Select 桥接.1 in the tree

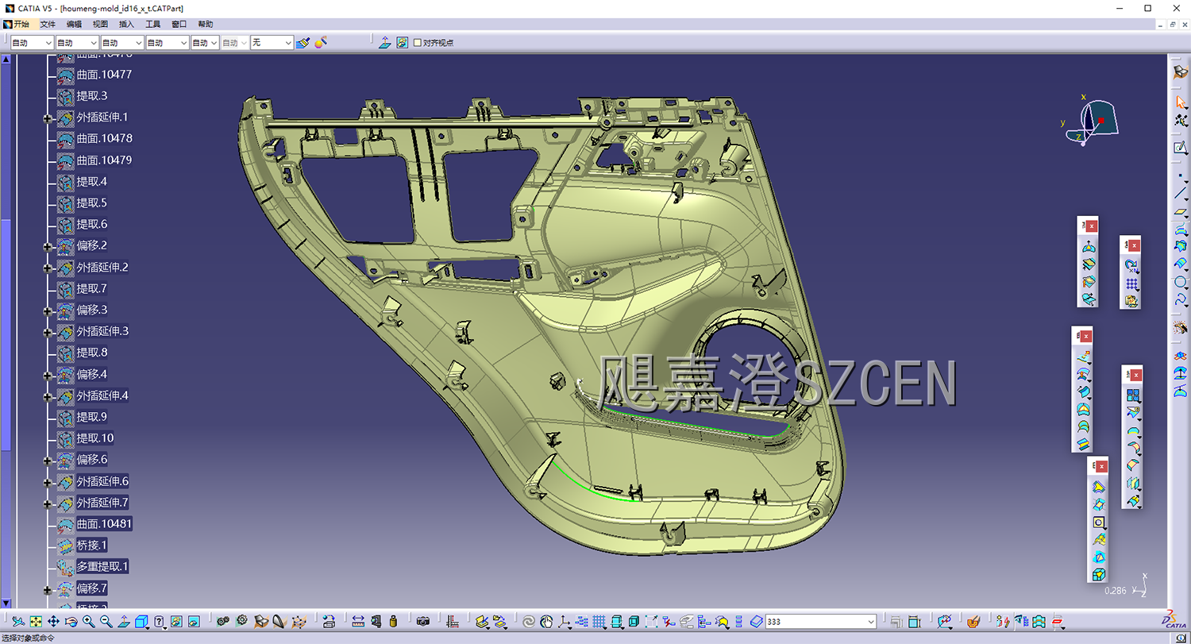pos(92,546)
